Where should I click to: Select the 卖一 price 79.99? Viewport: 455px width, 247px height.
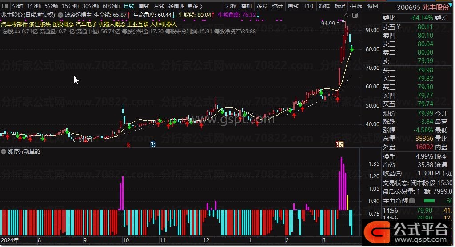pos(425,61)
